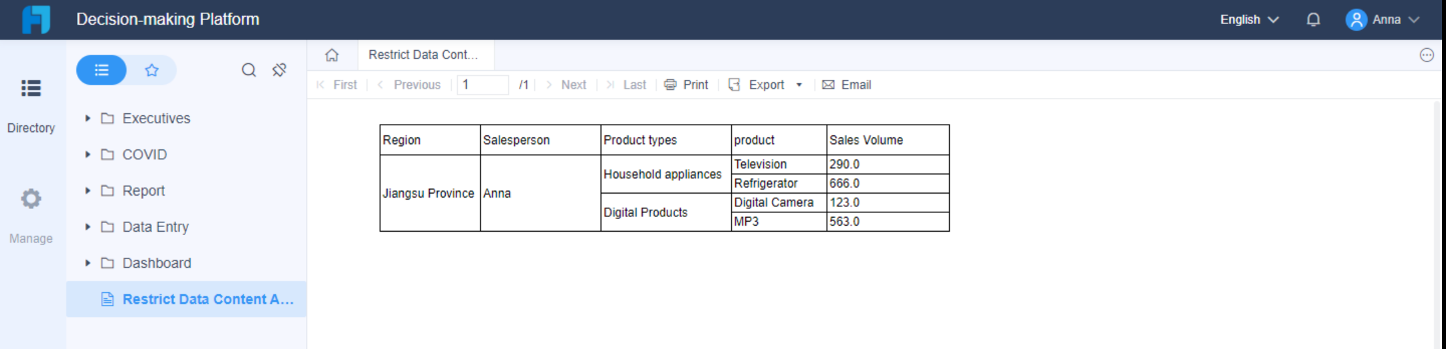Click the Digital Products cell
The height and width of the screenshot is (349, 1446).
(x=666, y=212)
